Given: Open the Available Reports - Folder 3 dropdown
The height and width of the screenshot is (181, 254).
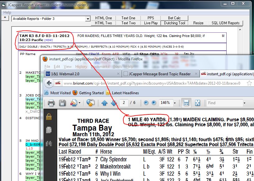Looking at the screenshot, I should click(88, 19).
